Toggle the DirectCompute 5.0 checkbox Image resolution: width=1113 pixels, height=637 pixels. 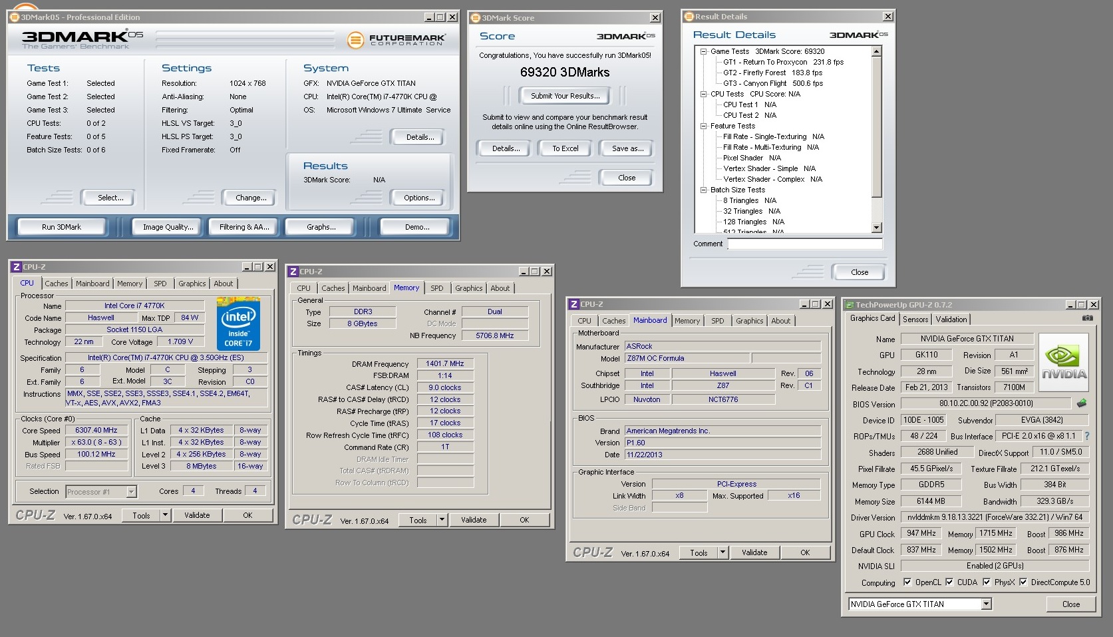click(x=1023, y=582)
